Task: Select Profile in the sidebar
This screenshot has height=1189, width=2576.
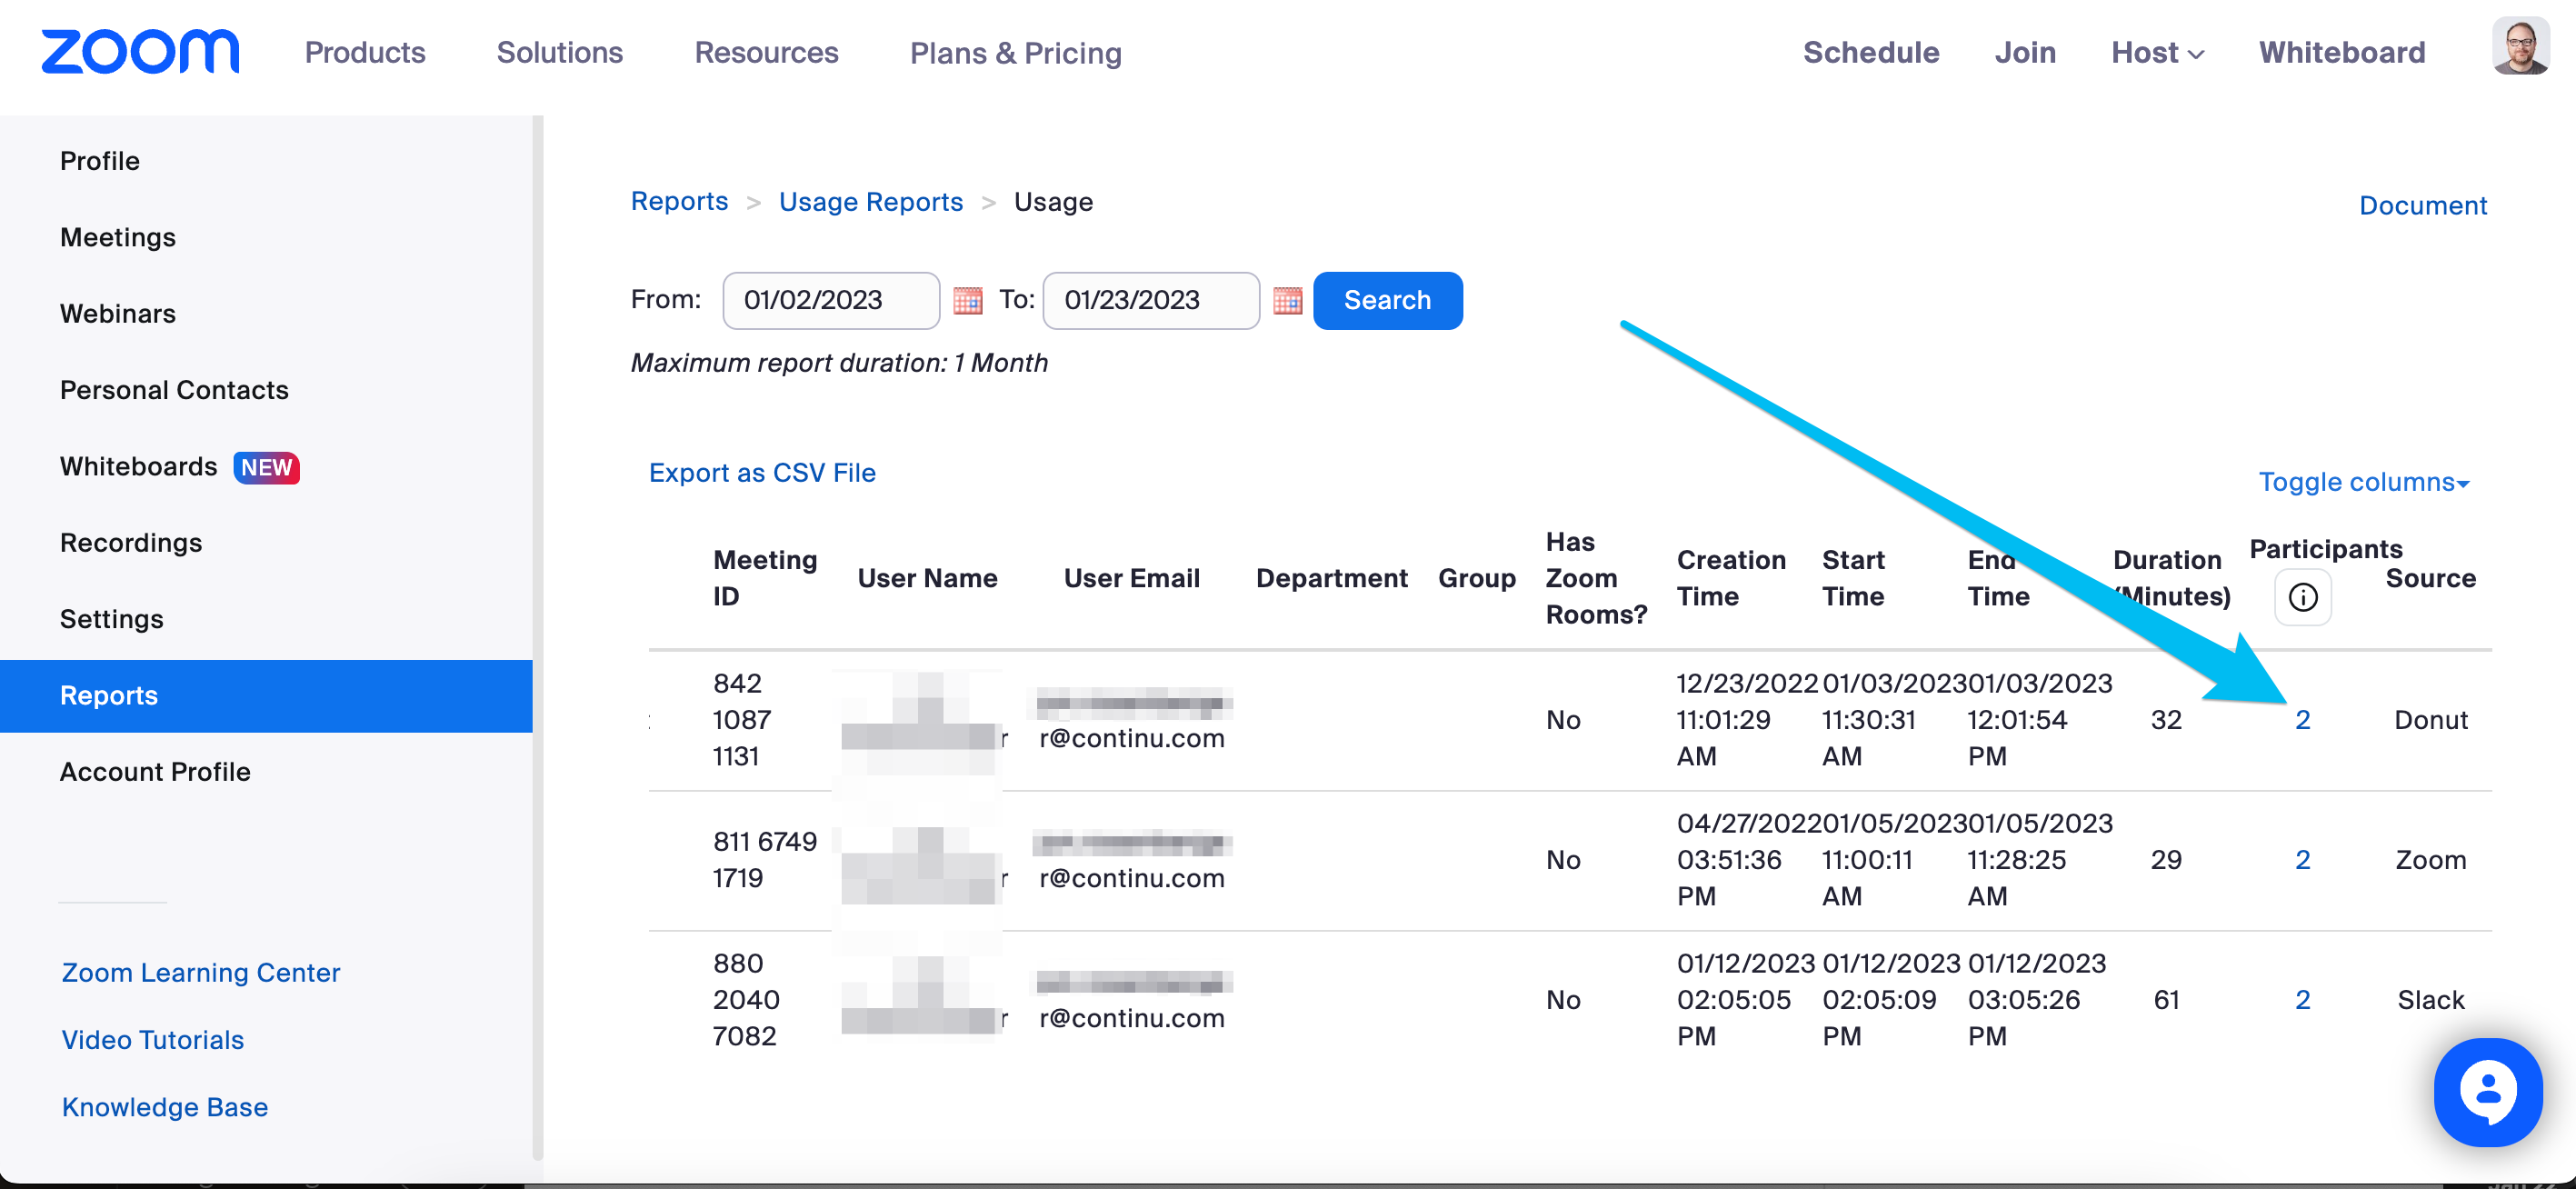Action: pyautogui.click(x=100, y=161)
